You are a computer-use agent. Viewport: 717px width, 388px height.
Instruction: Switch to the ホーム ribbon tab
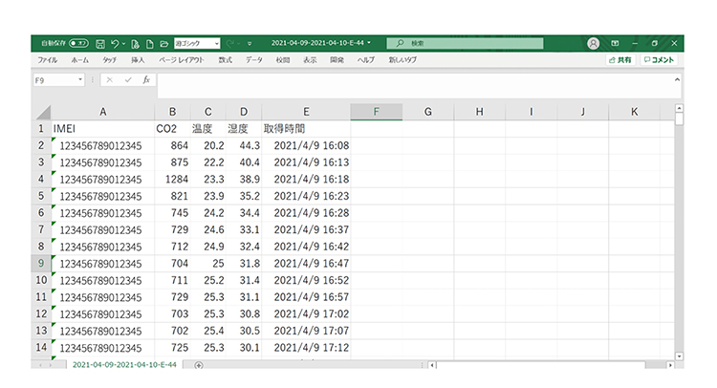pos(80,60)
